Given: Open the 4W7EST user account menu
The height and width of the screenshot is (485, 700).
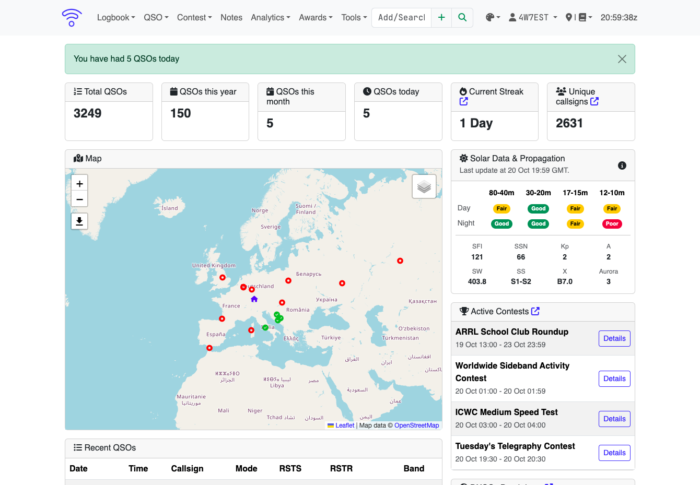Looking at the screenshot, I should pyautogui.click(x=533, y=18).
